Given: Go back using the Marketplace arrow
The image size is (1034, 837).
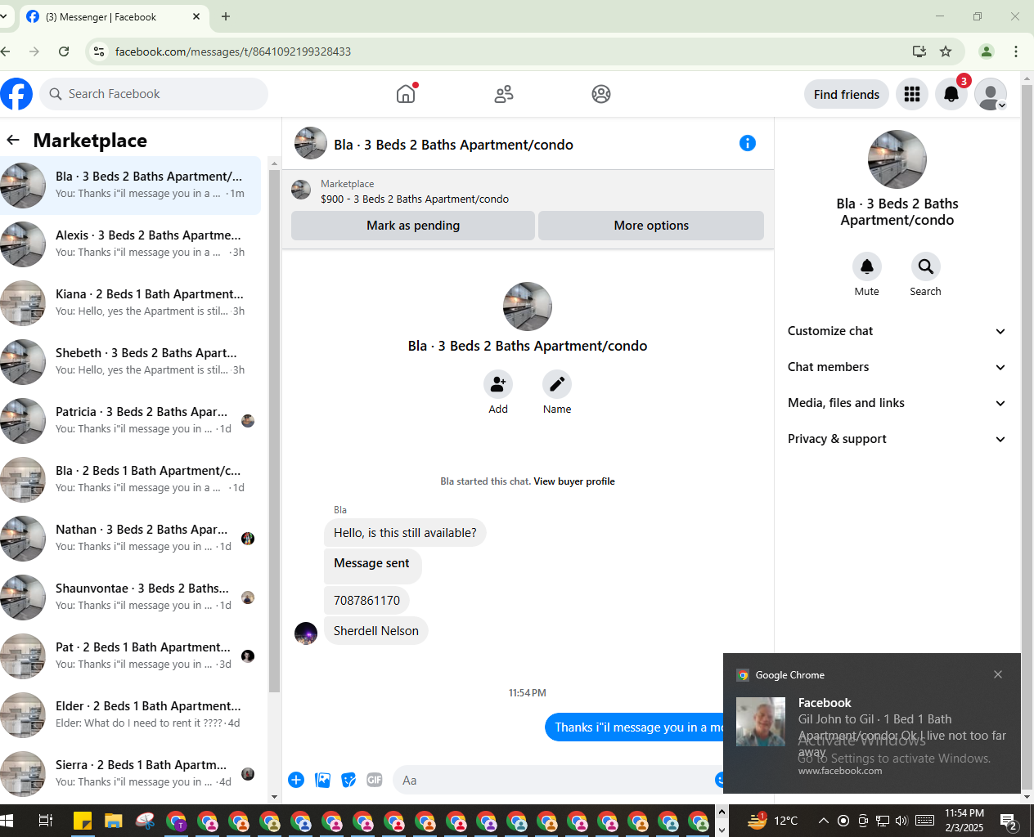Looking at the screenshot, I should pyautogui.click(x=13, y=140).
